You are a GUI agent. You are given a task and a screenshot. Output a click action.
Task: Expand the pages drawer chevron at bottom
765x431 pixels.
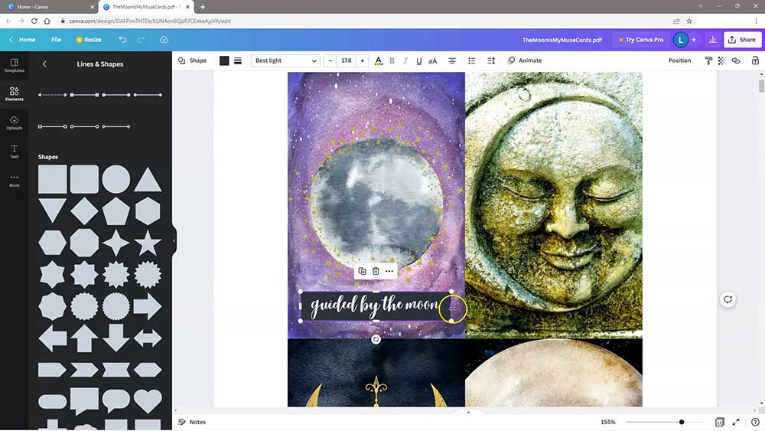click(x=468, y=413)
